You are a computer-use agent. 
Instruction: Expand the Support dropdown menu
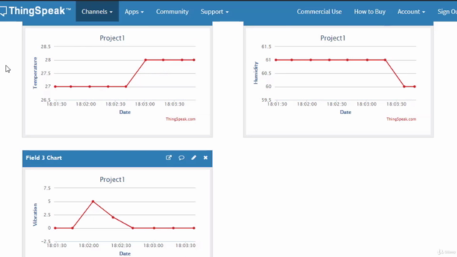coord(214,11)
